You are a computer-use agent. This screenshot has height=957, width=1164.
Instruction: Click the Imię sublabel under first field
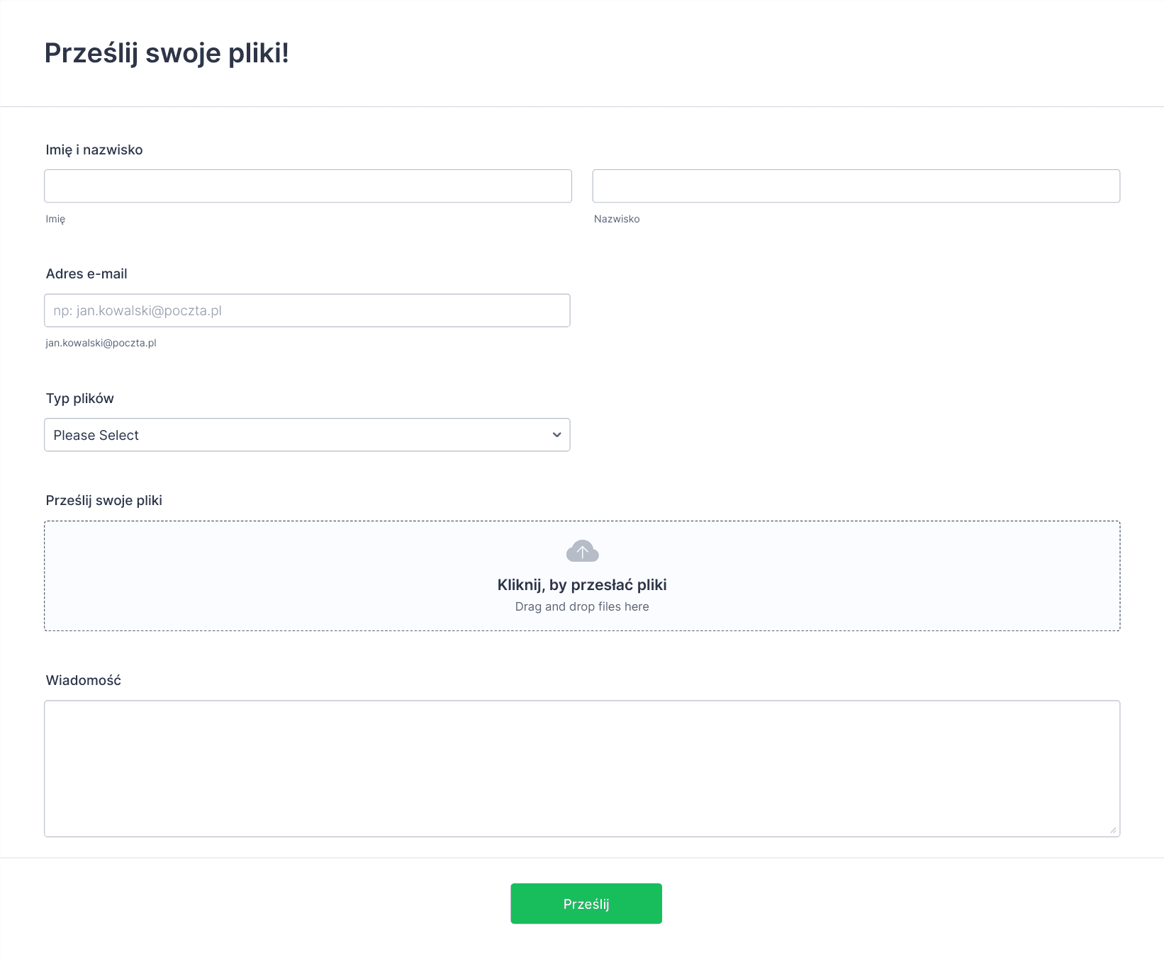tap(55, 220)
